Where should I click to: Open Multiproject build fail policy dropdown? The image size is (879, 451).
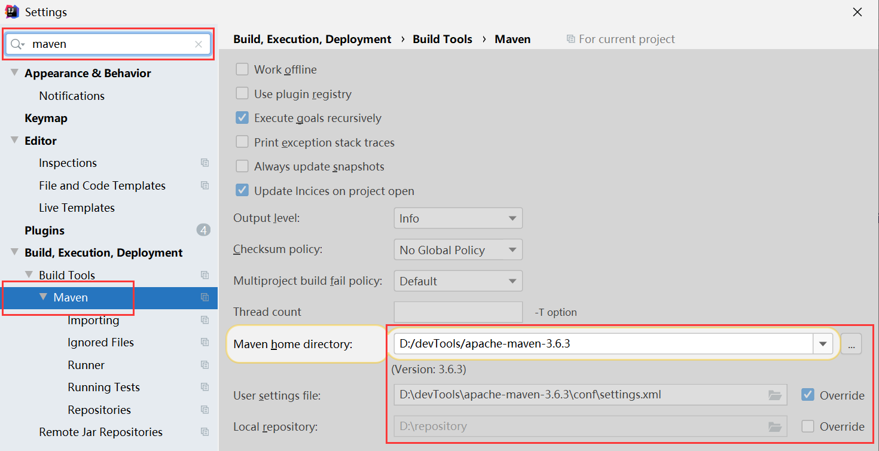[x=458, y=281]
